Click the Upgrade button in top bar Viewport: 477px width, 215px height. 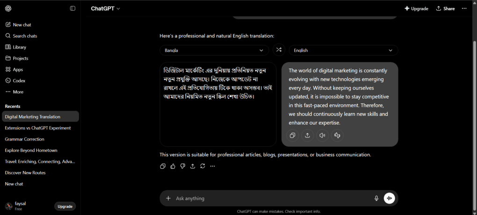[416, 8]
